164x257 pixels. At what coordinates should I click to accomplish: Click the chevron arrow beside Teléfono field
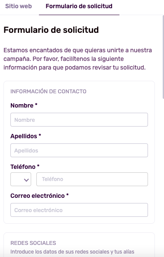pos(26,180)
